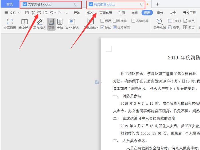Expand the arrow next to 文件
Screen dimensions: 200x150
(19, 13)
